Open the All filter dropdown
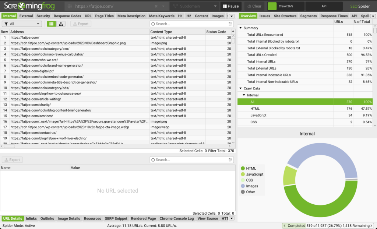The image size is (377, 229). [22, 24]
